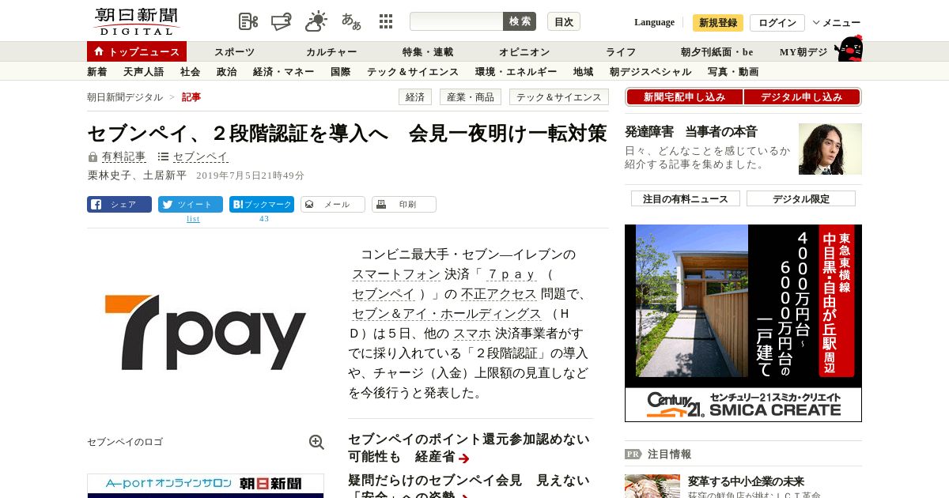Open the weather sun-cloud icon

click(316, 21)
